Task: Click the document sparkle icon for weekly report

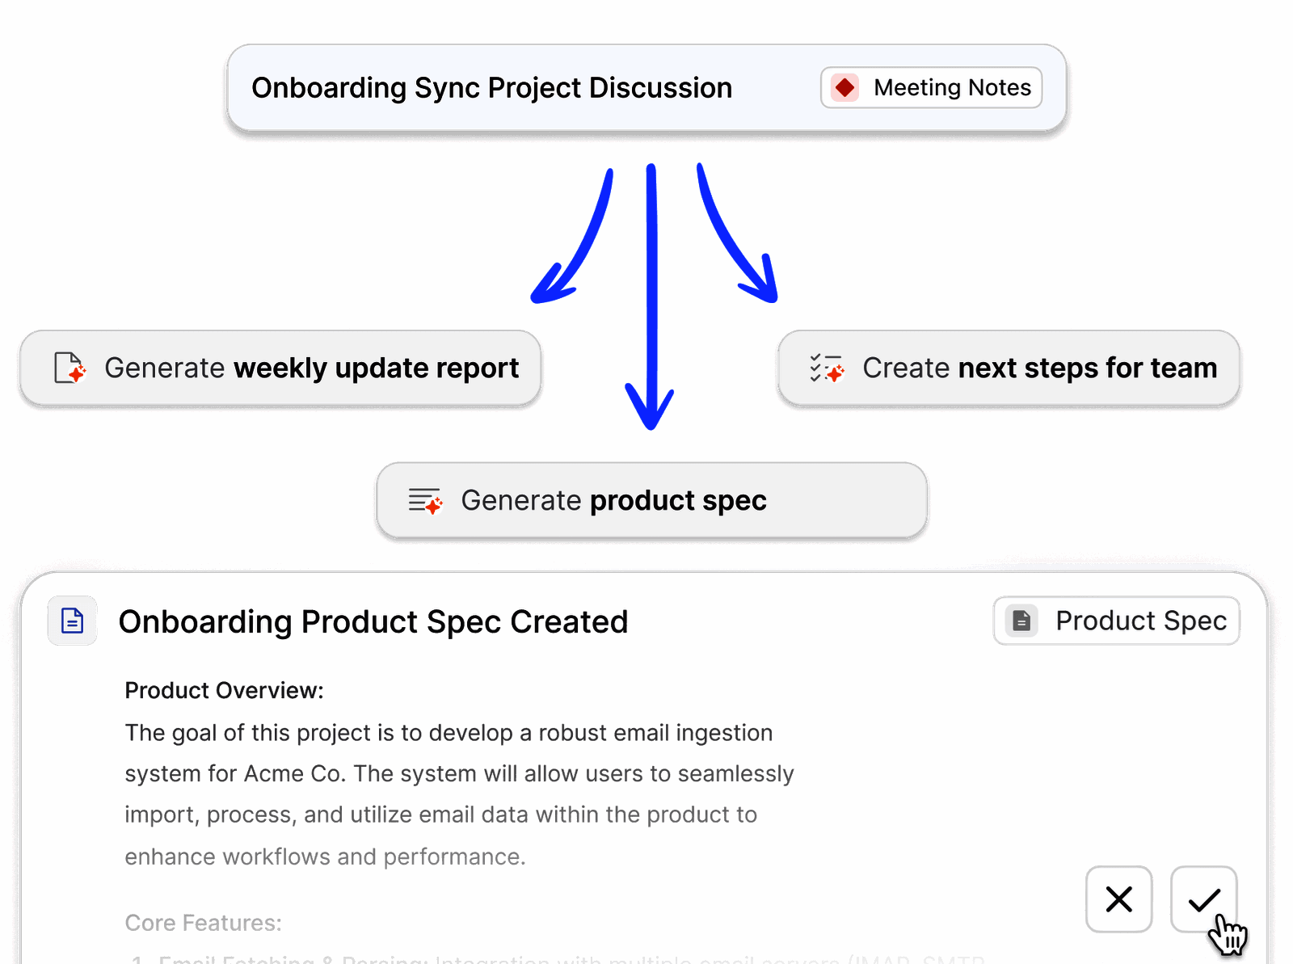Action: tap(69, 368)
